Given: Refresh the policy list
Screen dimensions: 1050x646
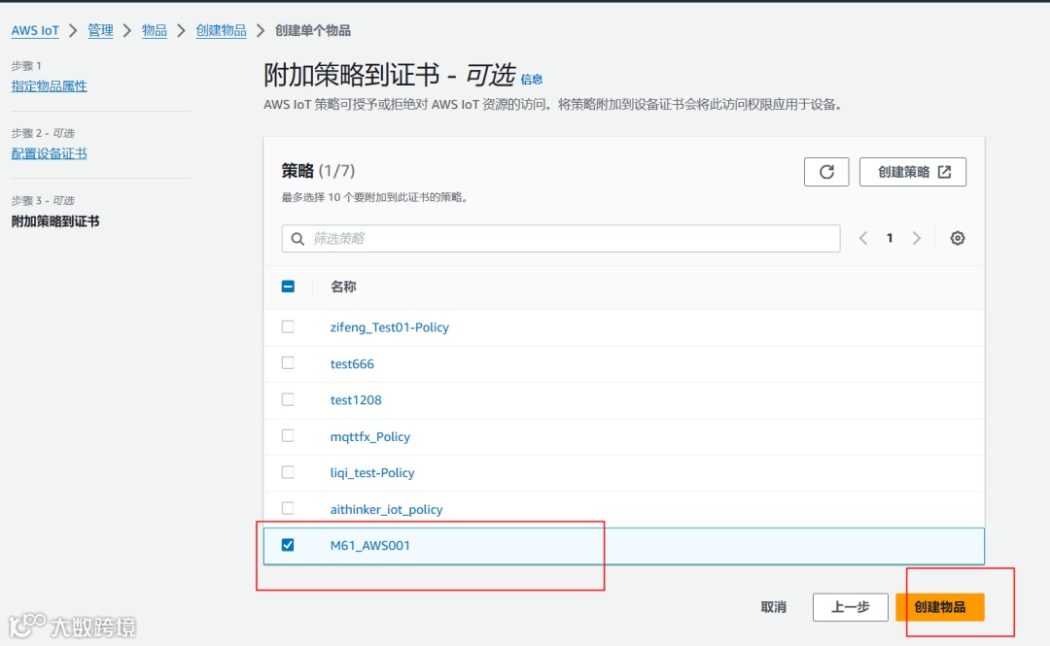Looking at the screenshot, I should pos(826,172).
